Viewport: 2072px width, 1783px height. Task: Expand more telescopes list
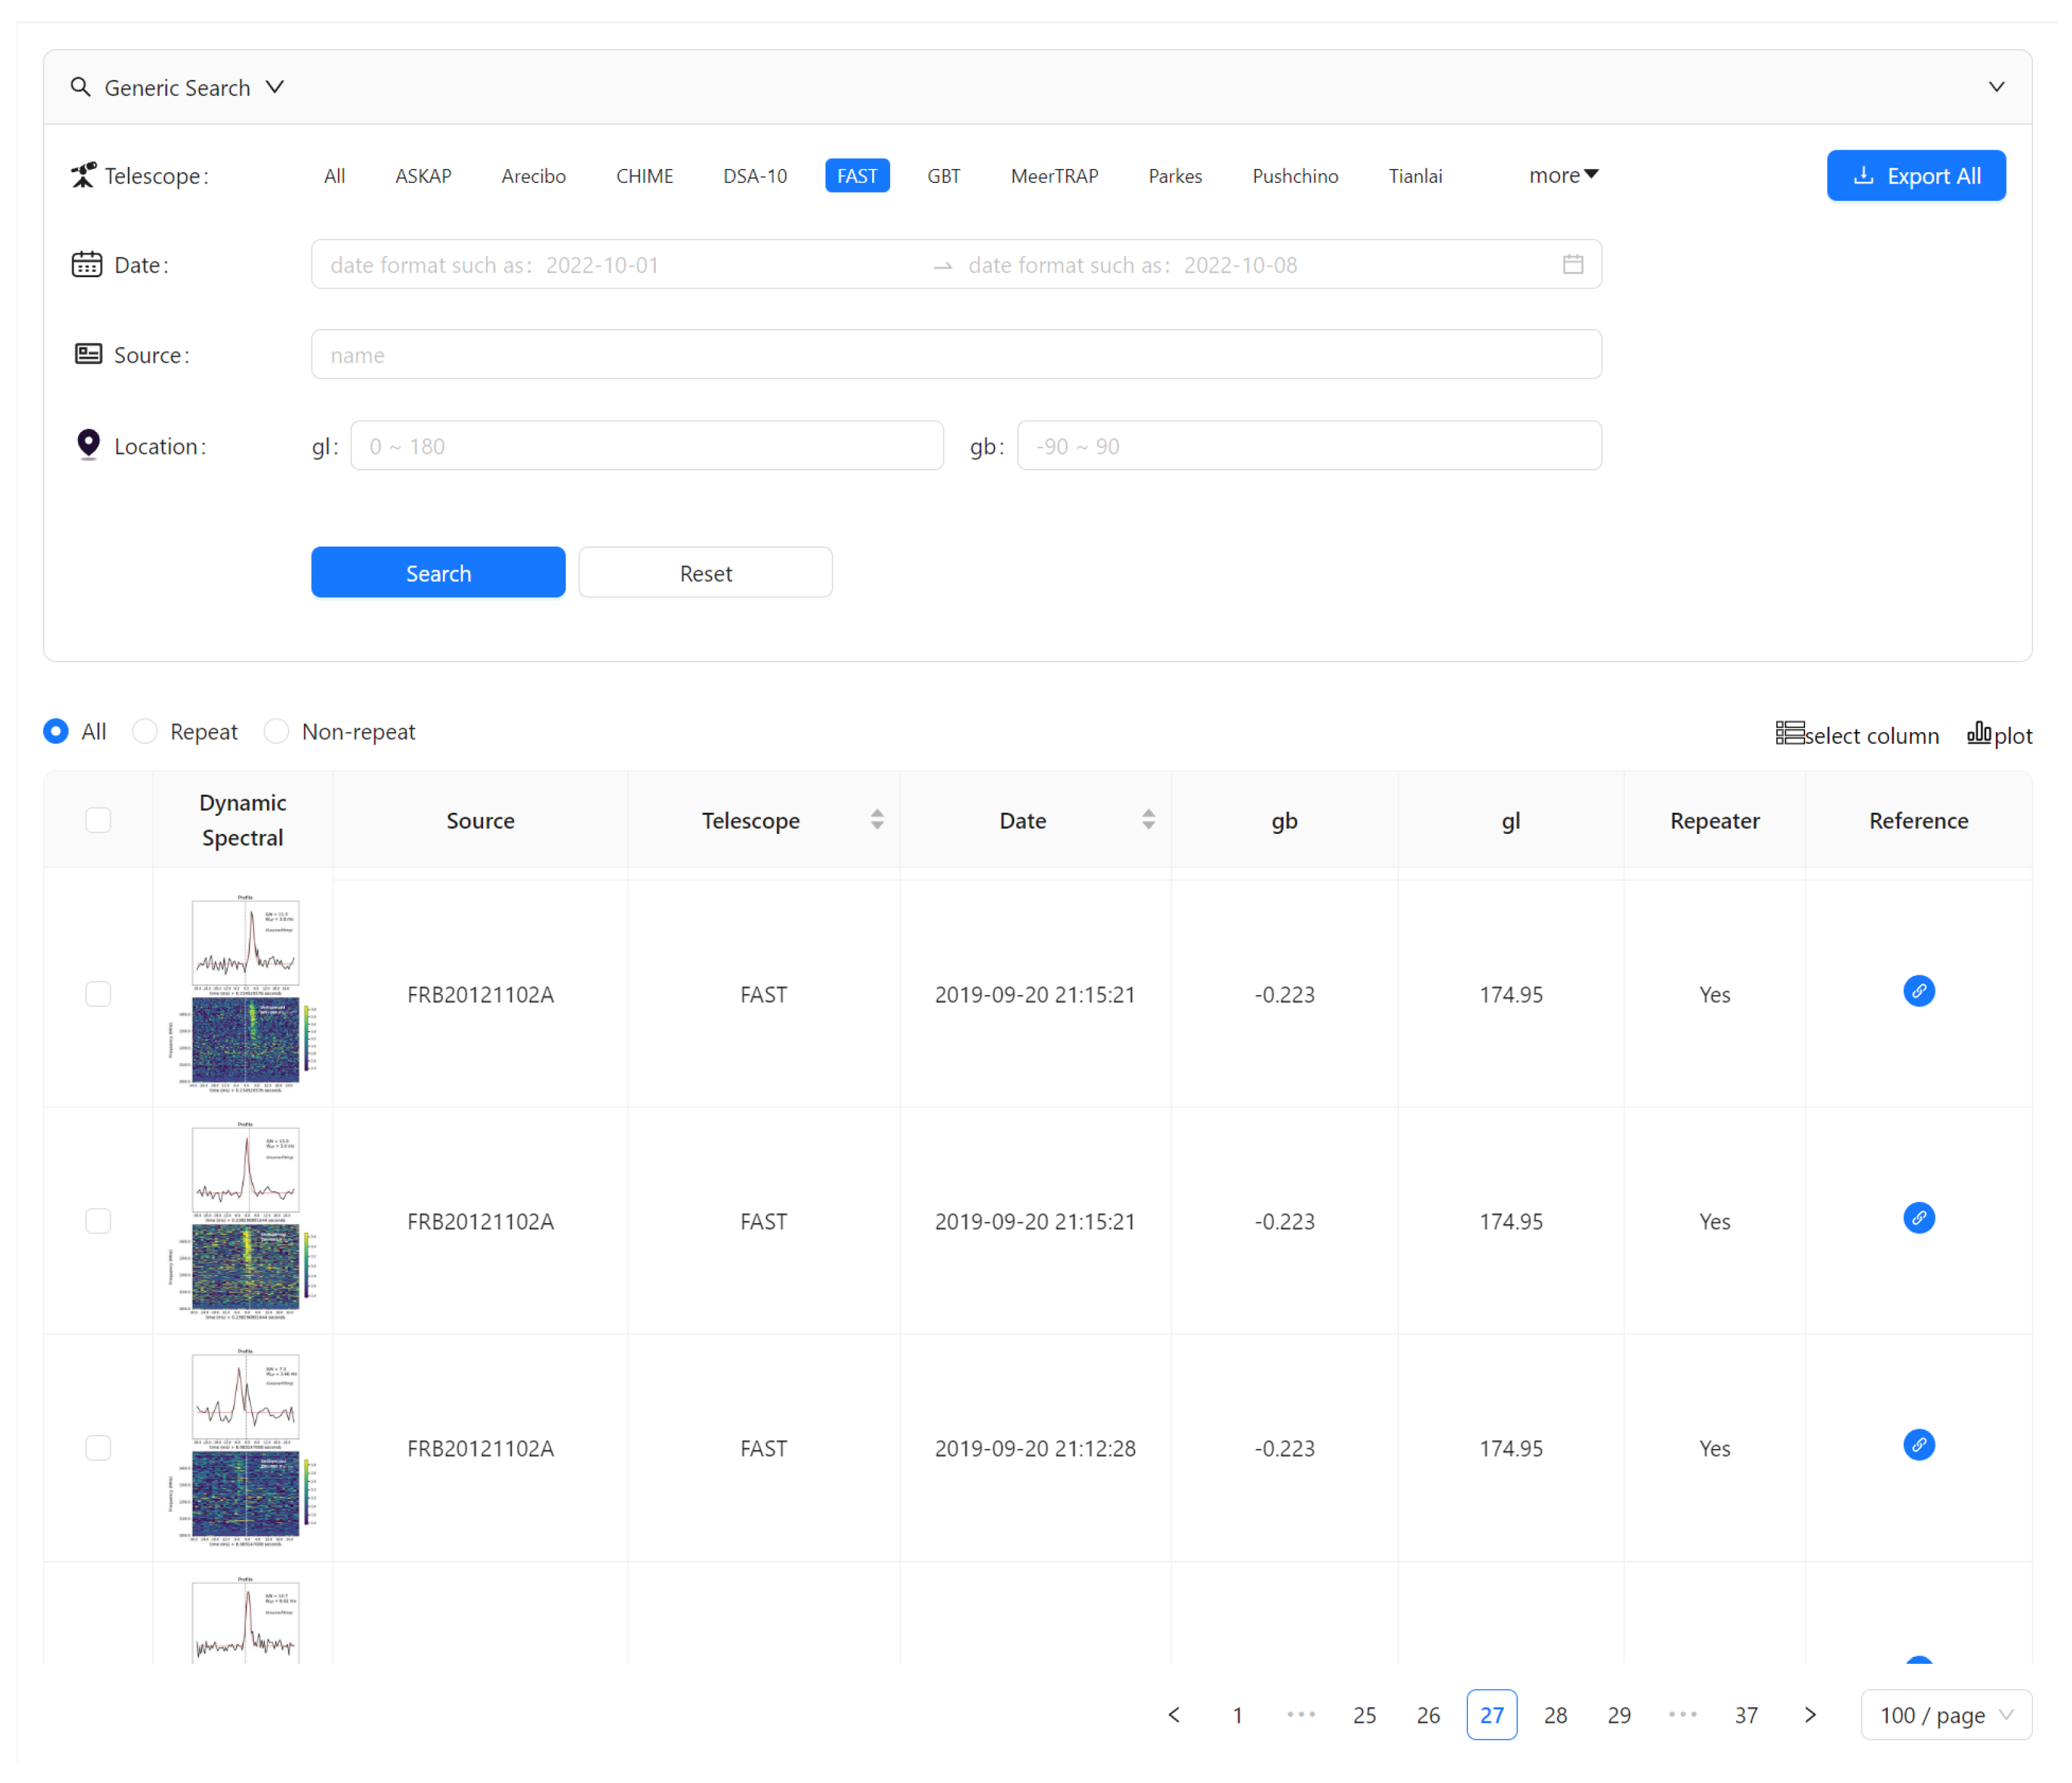(x=1562, y=175)
